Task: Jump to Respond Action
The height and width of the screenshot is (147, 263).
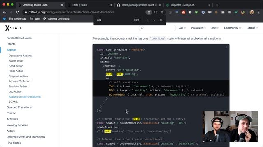Action: pos(18,76)
